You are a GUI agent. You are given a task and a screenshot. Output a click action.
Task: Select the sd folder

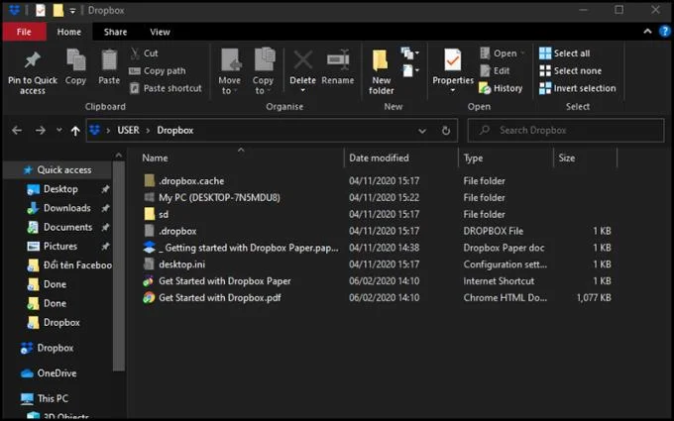[x=156, y=214]
